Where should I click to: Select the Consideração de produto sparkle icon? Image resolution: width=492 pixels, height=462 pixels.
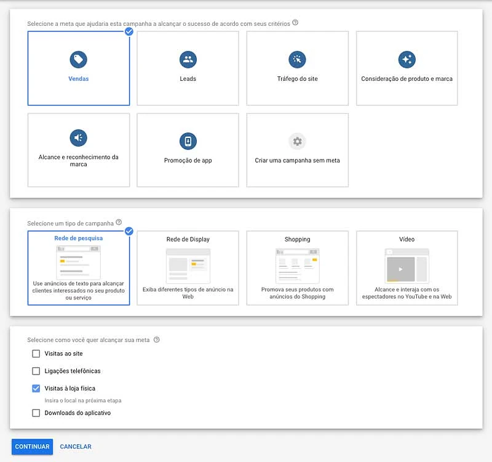tap(407, 59)
